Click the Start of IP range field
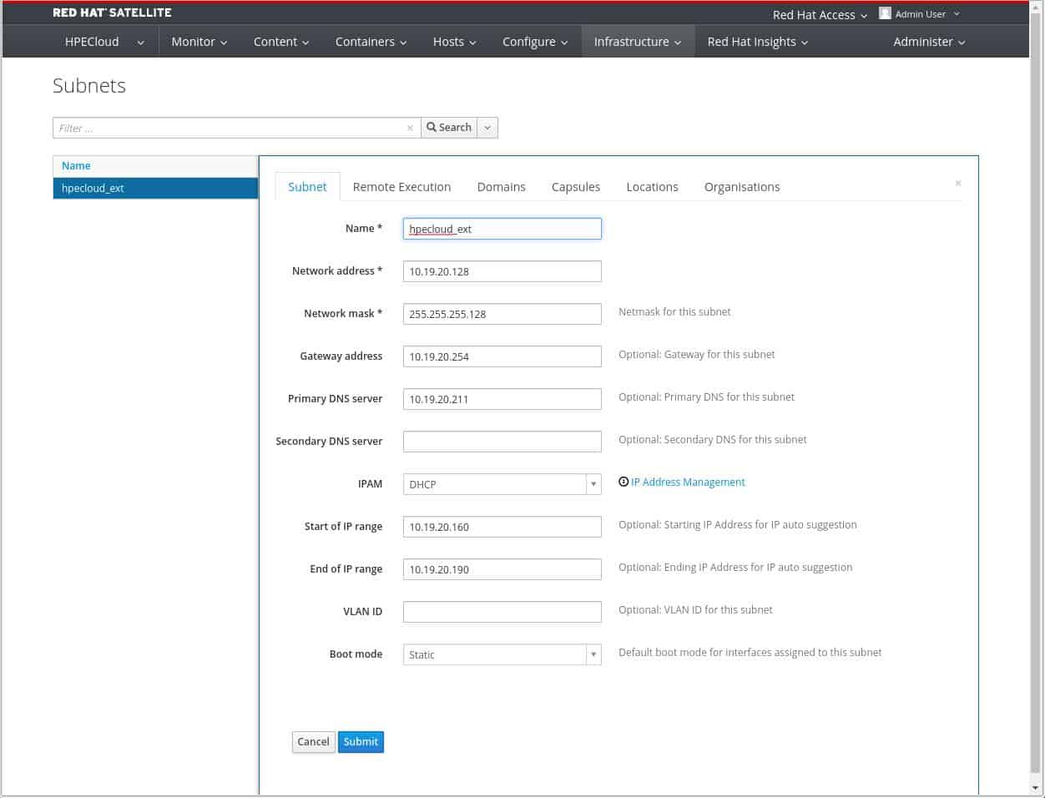The image size is (1045, 798). tap(502, 527)
